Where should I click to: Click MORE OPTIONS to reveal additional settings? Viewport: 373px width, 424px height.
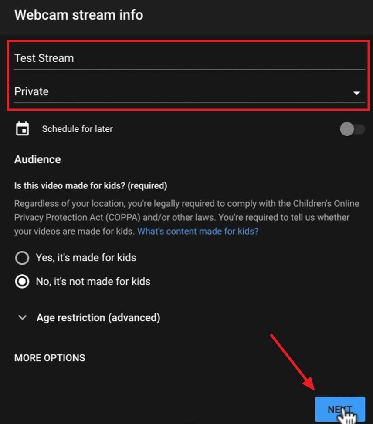coord(49,358)
